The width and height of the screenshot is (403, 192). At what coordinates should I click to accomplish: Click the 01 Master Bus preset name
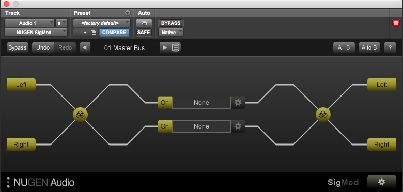125,48
